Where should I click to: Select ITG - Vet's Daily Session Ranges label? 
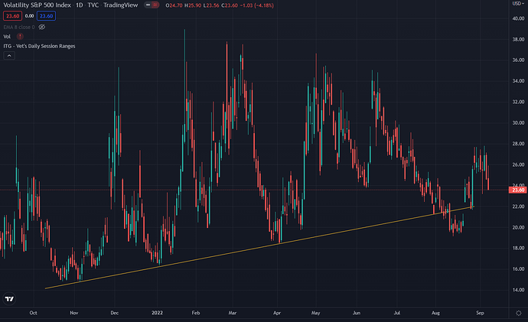[39, 46]
